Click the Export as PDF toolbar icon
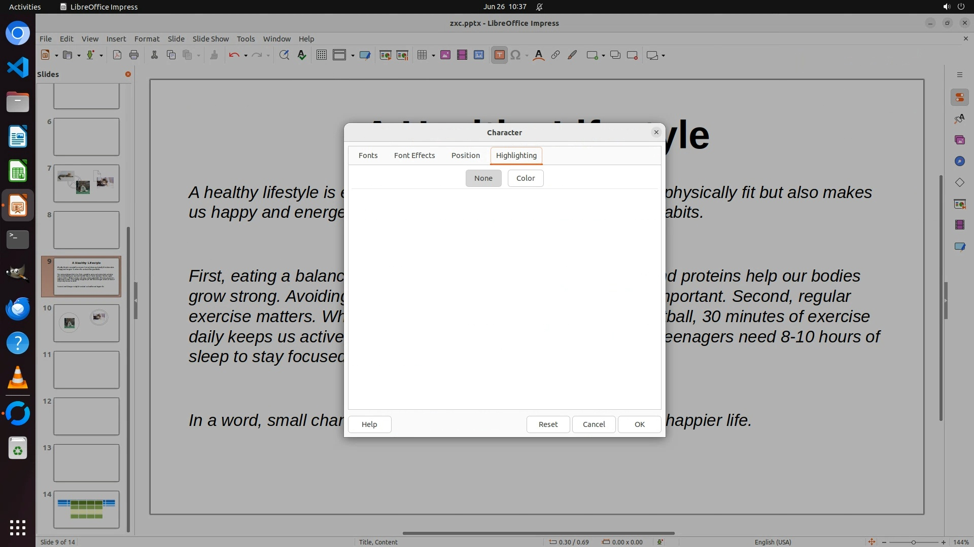Viewport: 974px width, 547px height. pos(117,55)
